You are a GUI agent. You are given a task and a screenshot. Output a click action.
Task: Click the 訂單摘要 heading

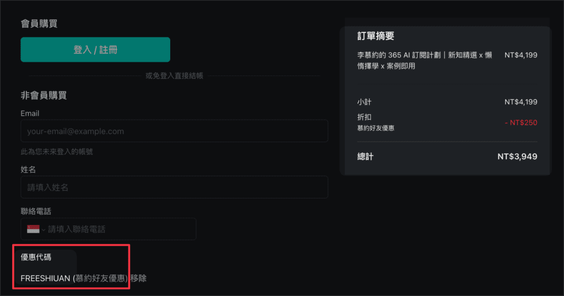pyautogui.click(x=376, y=36)
